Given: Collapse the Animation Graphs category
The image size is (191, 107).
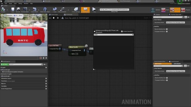Looking at the screenshot, I should click(1, 74).
